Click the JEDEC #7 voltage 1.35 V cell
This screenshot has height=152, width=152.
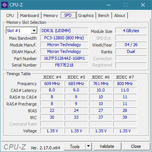pyautogui.click(x=125, y=131)
